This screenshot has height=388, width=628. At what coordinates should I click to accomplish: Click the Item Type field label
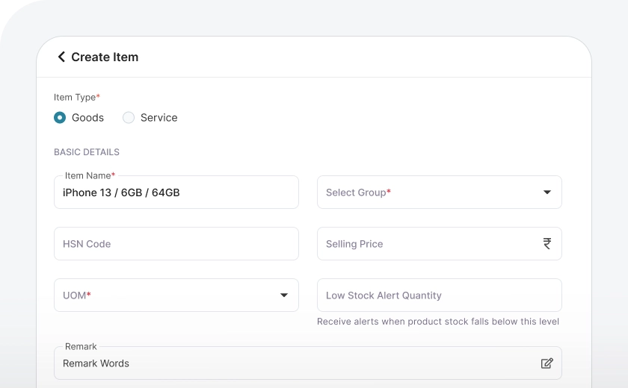click(x=76, y=97)
